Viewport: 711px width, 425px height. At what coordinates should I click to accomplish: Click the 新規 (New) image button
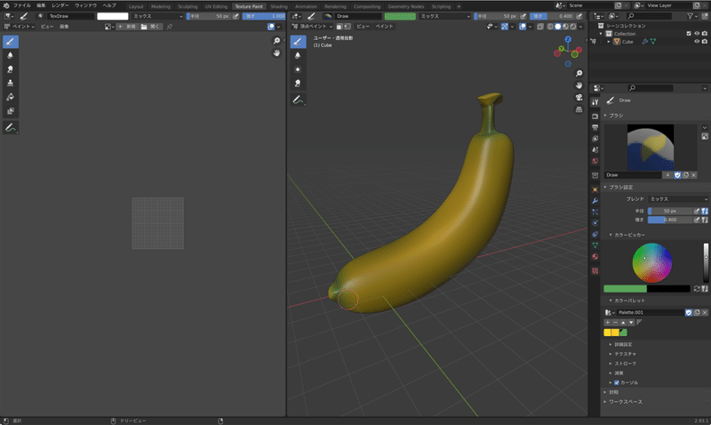pos(127,27)
